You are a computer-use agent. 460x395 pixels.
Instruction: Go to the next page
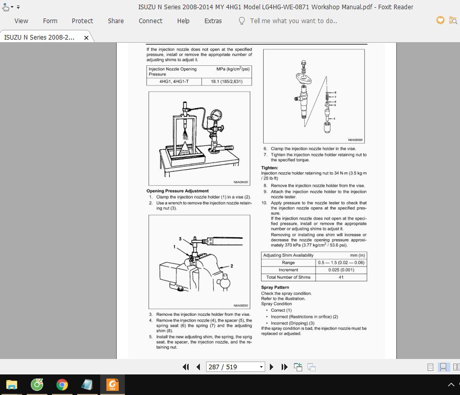[x=271, y=367]
